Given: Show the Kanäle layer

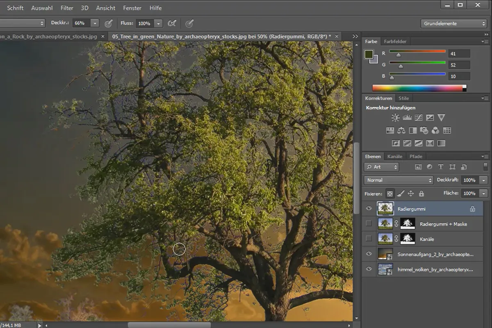Looking at the screenshot, I should [x=369, y=239].
